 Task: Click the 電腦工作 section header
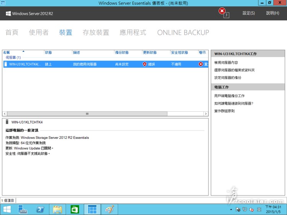click(x=248, y=87)
